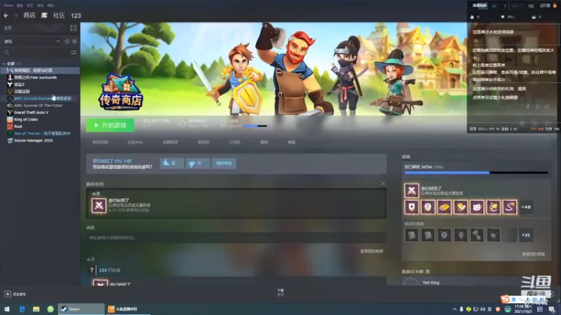561x315 pixels.
Task: Open the 点数商店 points shop link
Action: [170, 142]
